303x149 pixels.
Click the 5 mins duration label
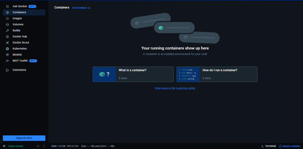(x=123, y=78)
